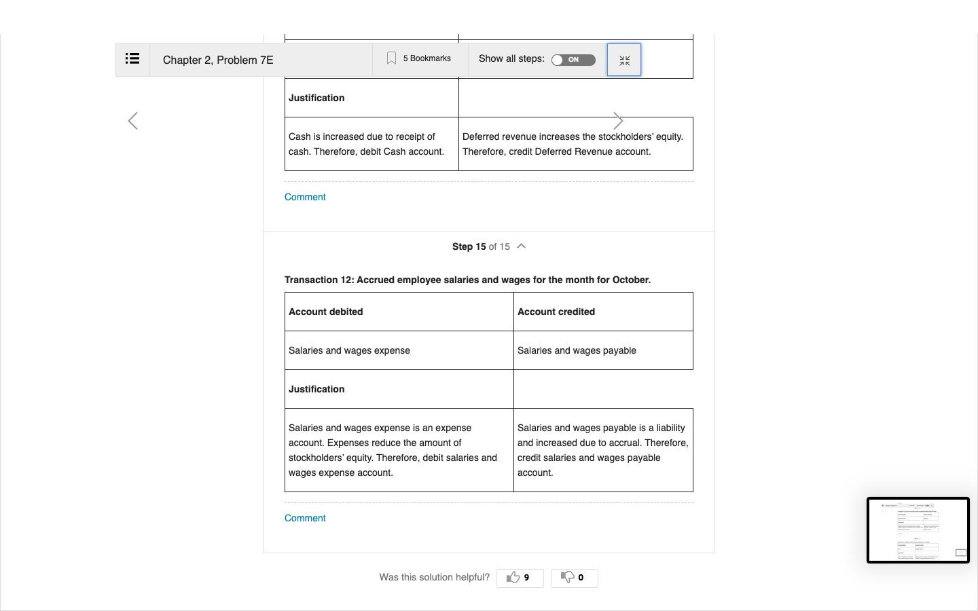
Task: Click the Show all steps label
Action: (511, 58)
